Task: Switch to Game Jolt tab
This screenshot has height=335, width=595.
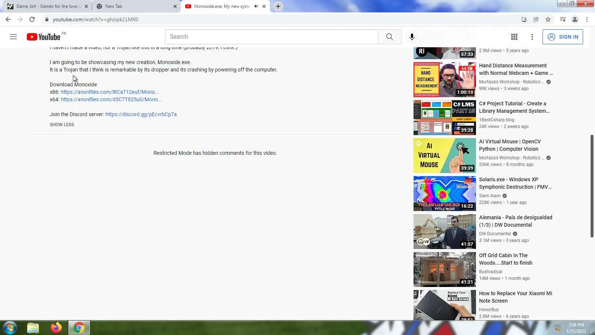Action: pos(47,6)
